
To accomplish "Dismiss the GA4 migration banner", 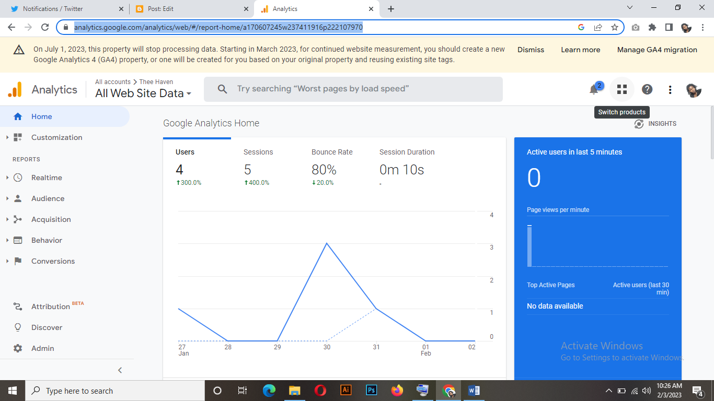I will (x=531, y=50).
